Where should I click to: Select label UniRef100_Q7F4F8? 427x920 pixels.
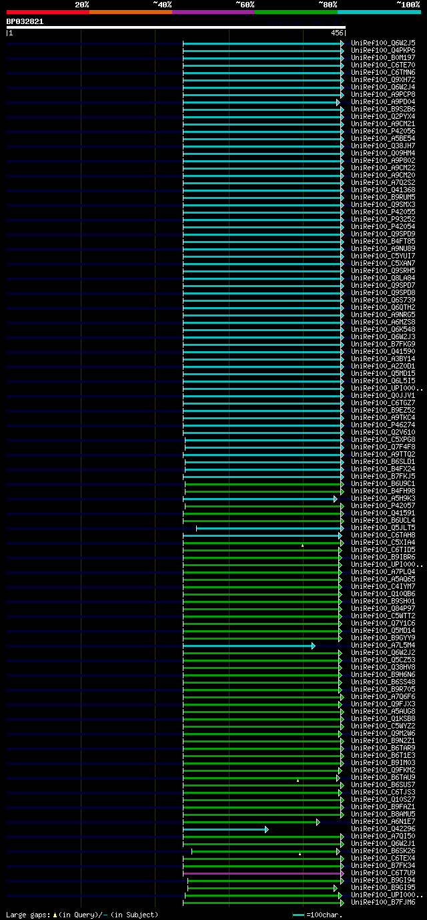[383, 447]
